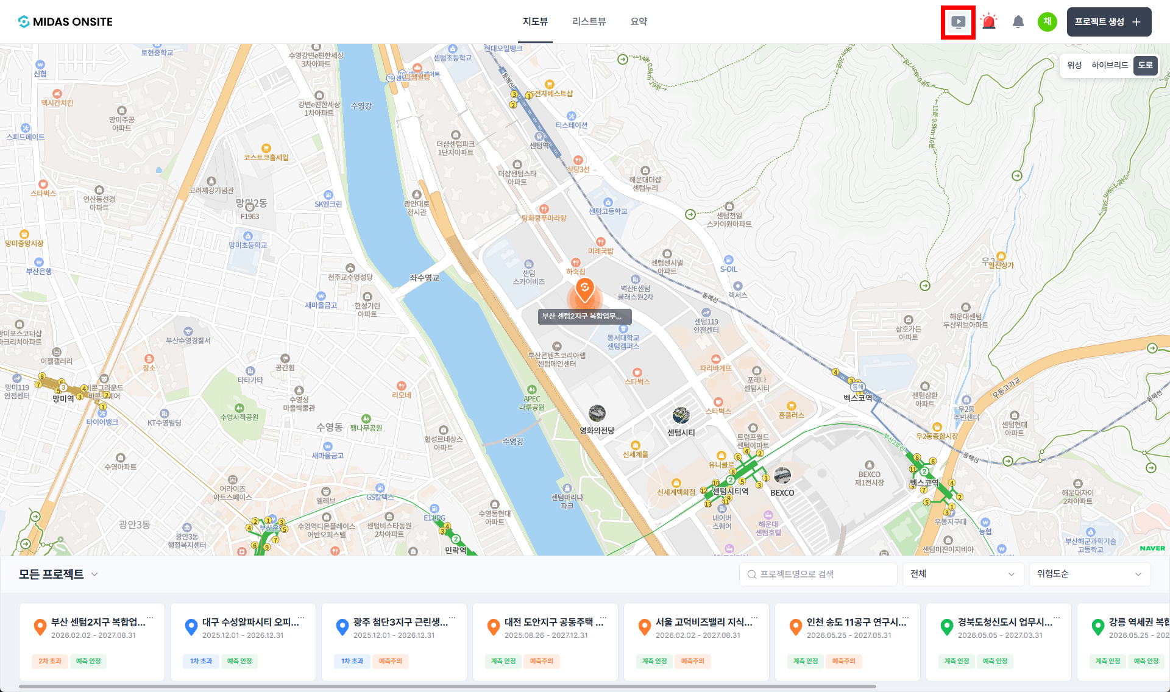Click the 강릉 역세권 card pin icon
This screenshot has height=692, width=1170.
[1097, 627]
